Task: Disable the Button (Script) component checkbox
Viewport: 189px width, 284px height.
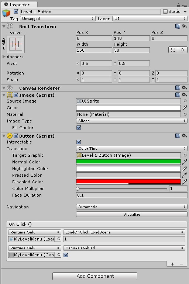Action: point(16,136)
